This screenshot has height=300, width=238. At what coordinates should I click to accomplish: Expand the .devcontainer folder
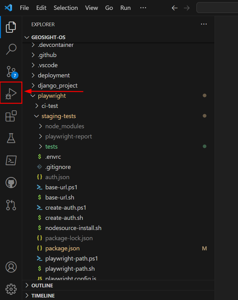pos(118,45)
